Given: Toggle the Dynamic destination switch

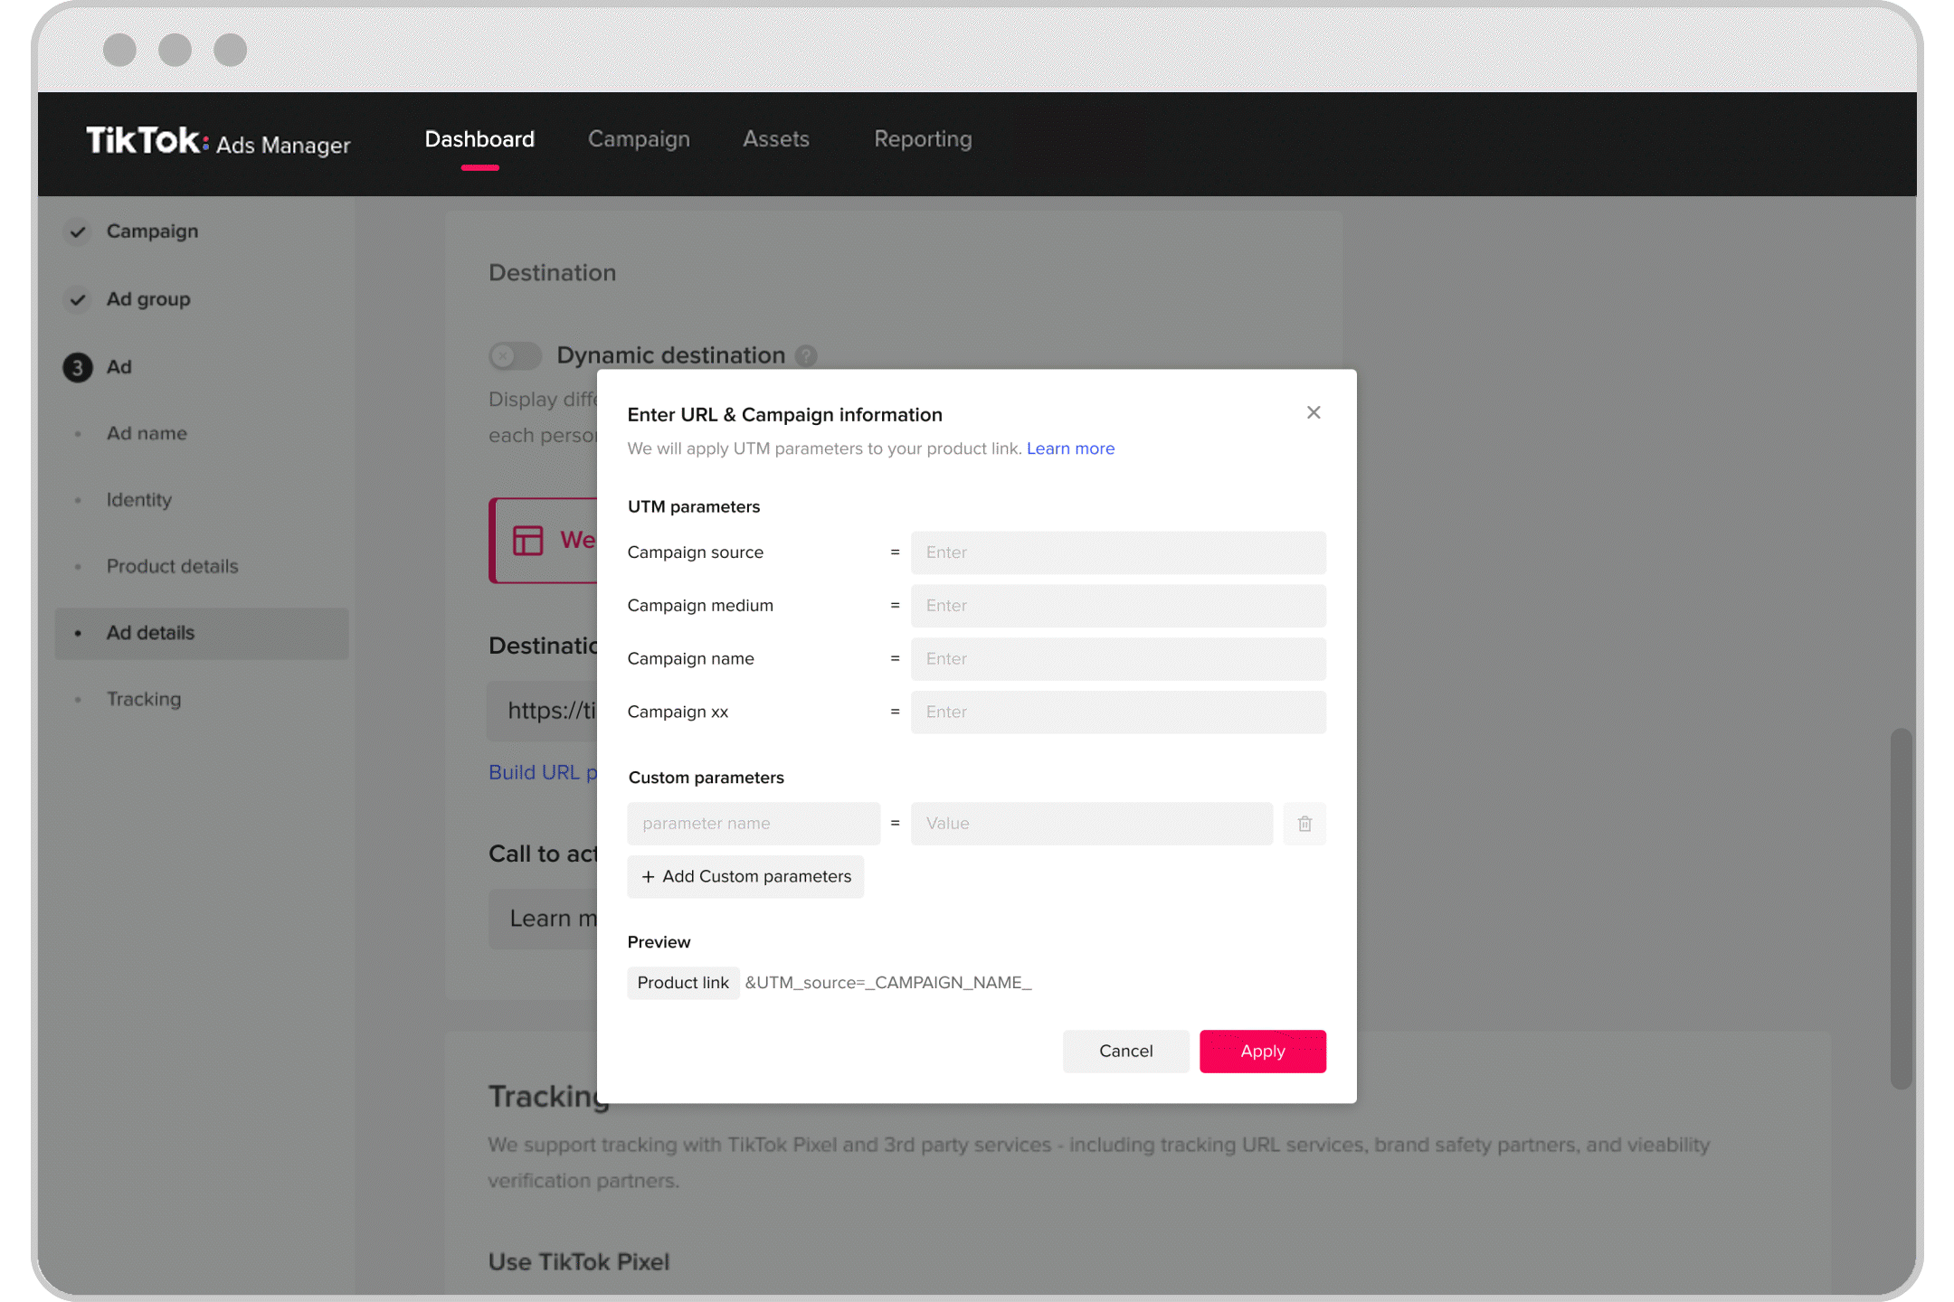Looking at the screenshot, I should 513,354.
